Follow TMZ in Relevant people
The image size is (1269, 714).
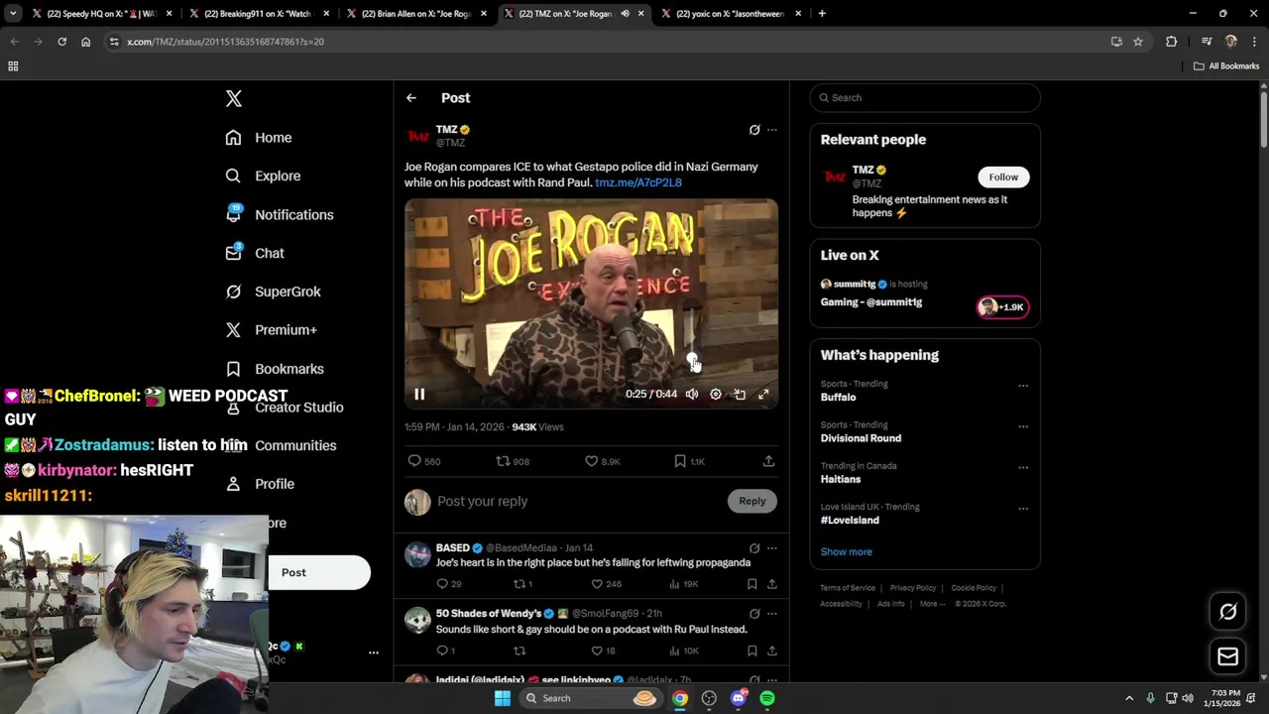pyautogui.click(x=1003, y=177)
